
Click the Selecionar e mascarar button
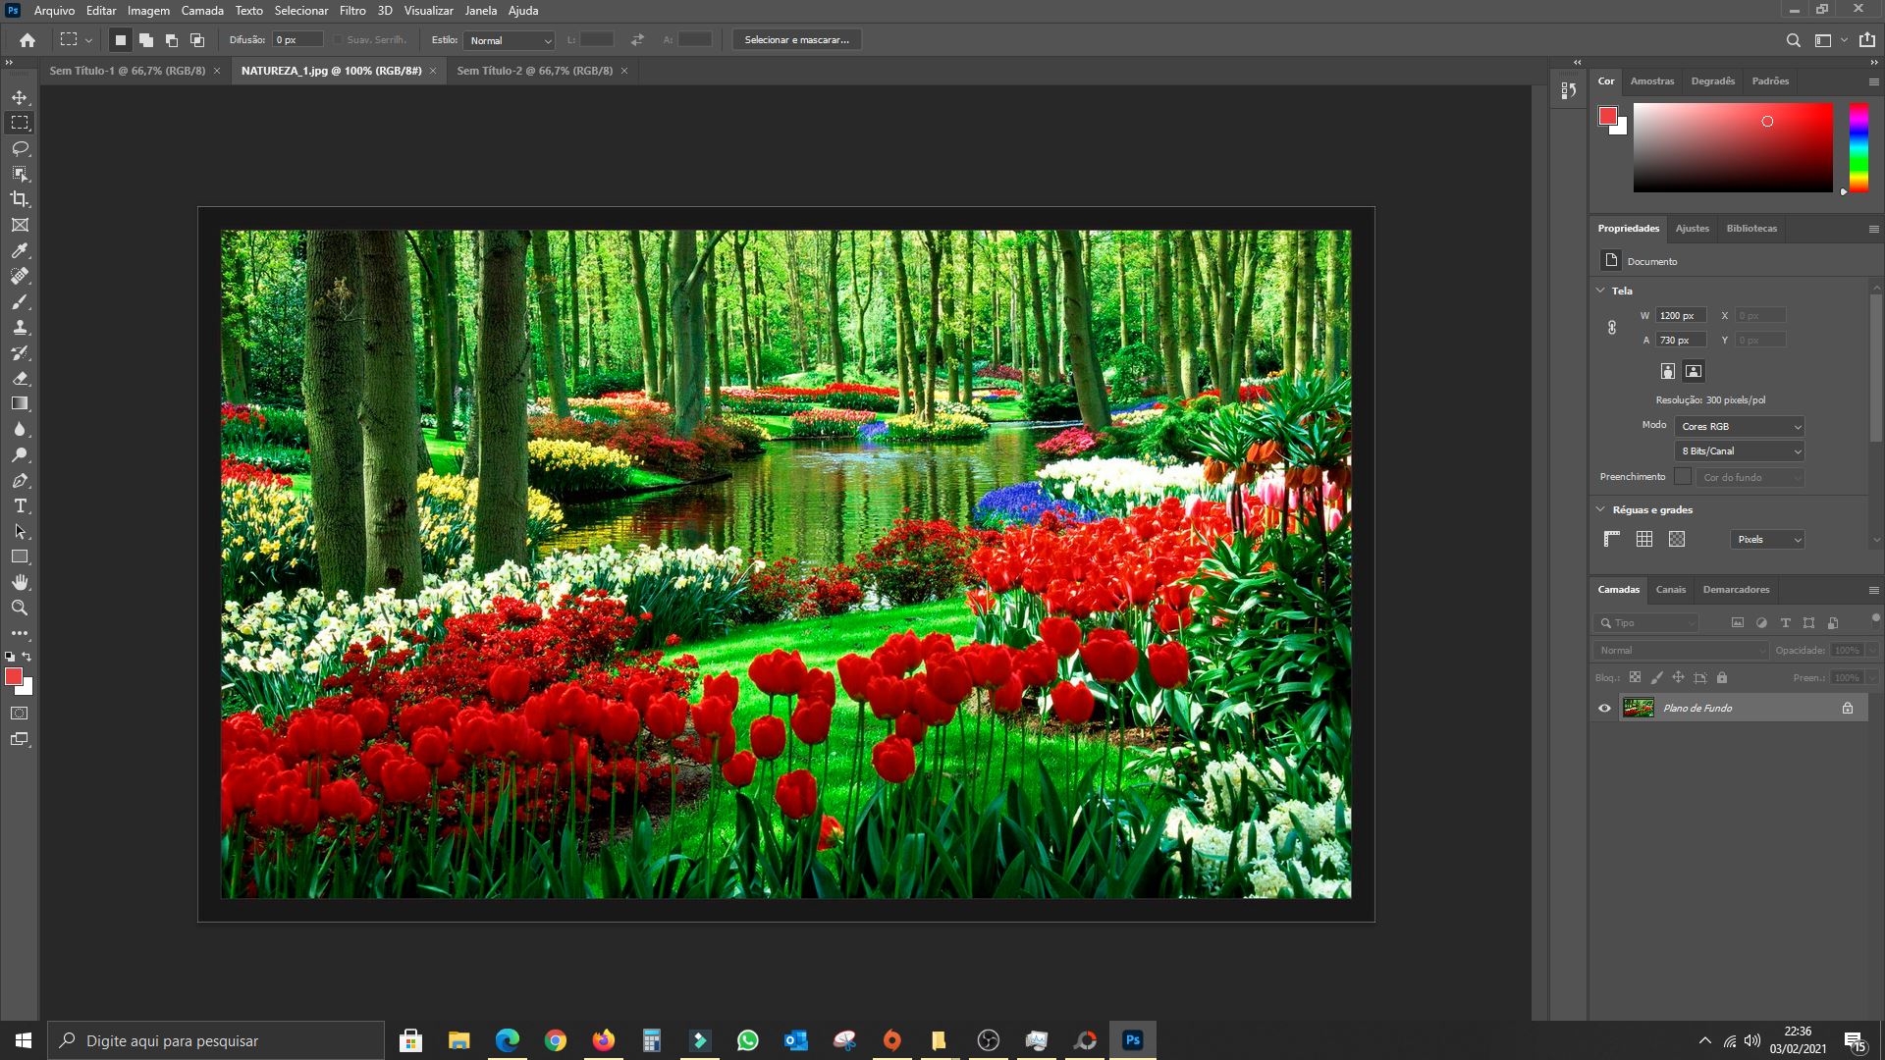(x=796, y=39)
